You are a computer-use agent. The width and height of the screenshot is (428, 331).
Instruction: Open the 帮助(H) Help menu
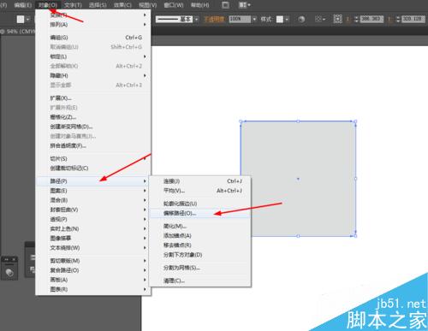[199, 5]
